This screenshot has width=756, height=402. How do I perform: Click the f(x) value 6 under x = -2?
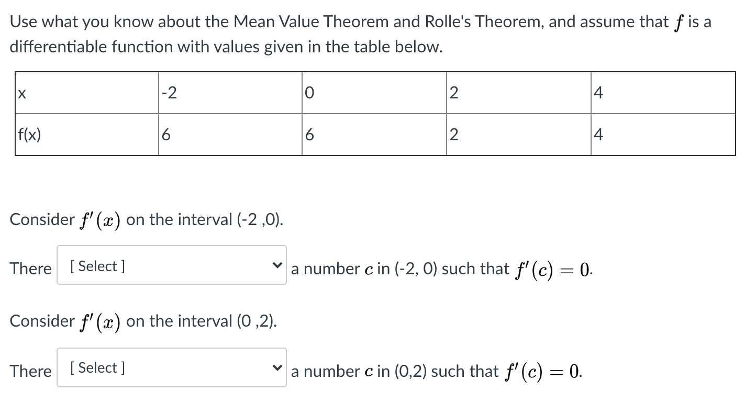(230, 133)
